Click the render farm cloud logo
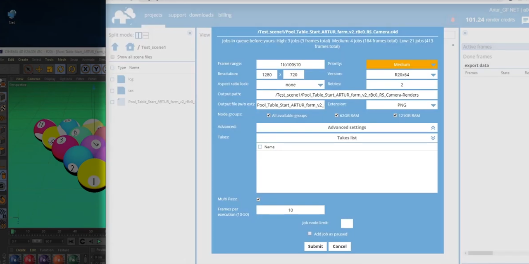 tap(124, 16)
